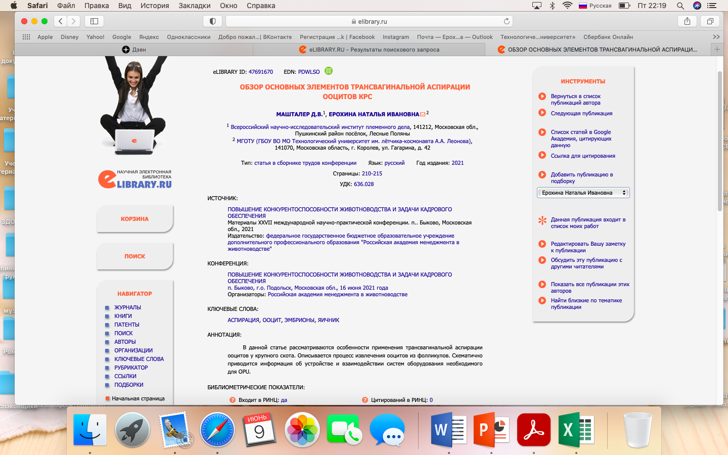The image size is (728, 455).
Task: Open the РУБРИКАТОР navigator link
Action: (x=131, y=368)
